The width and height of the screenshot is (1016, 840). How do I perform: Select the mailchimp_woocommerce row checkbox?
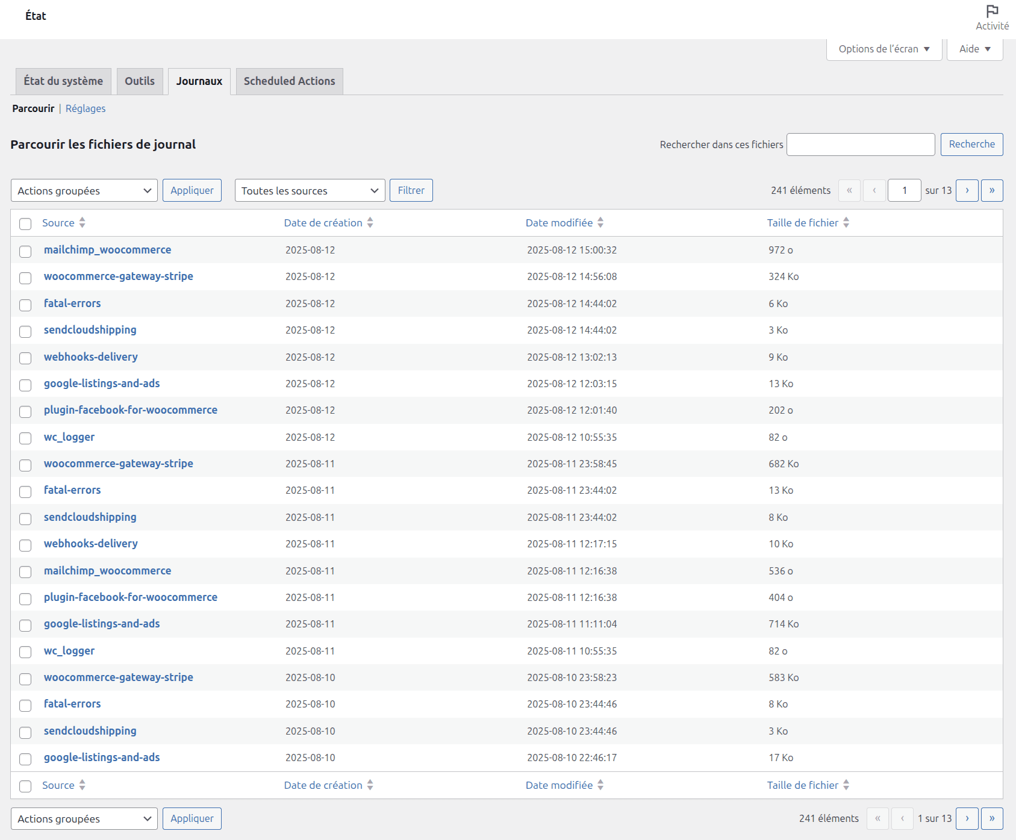point(25,252)
